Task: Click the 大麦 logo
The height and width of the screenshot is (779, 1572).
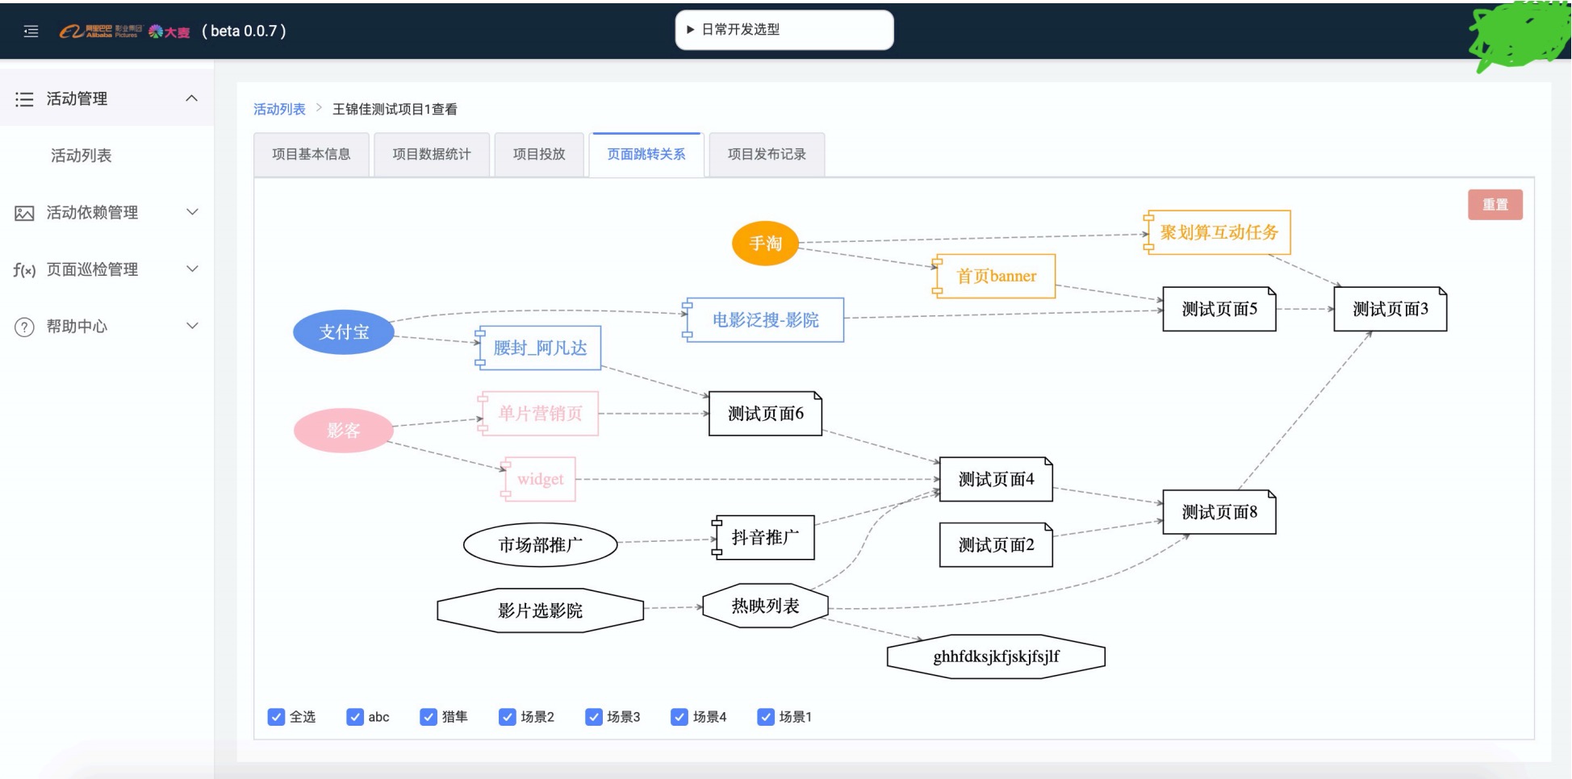Action: tap(169, 31)
